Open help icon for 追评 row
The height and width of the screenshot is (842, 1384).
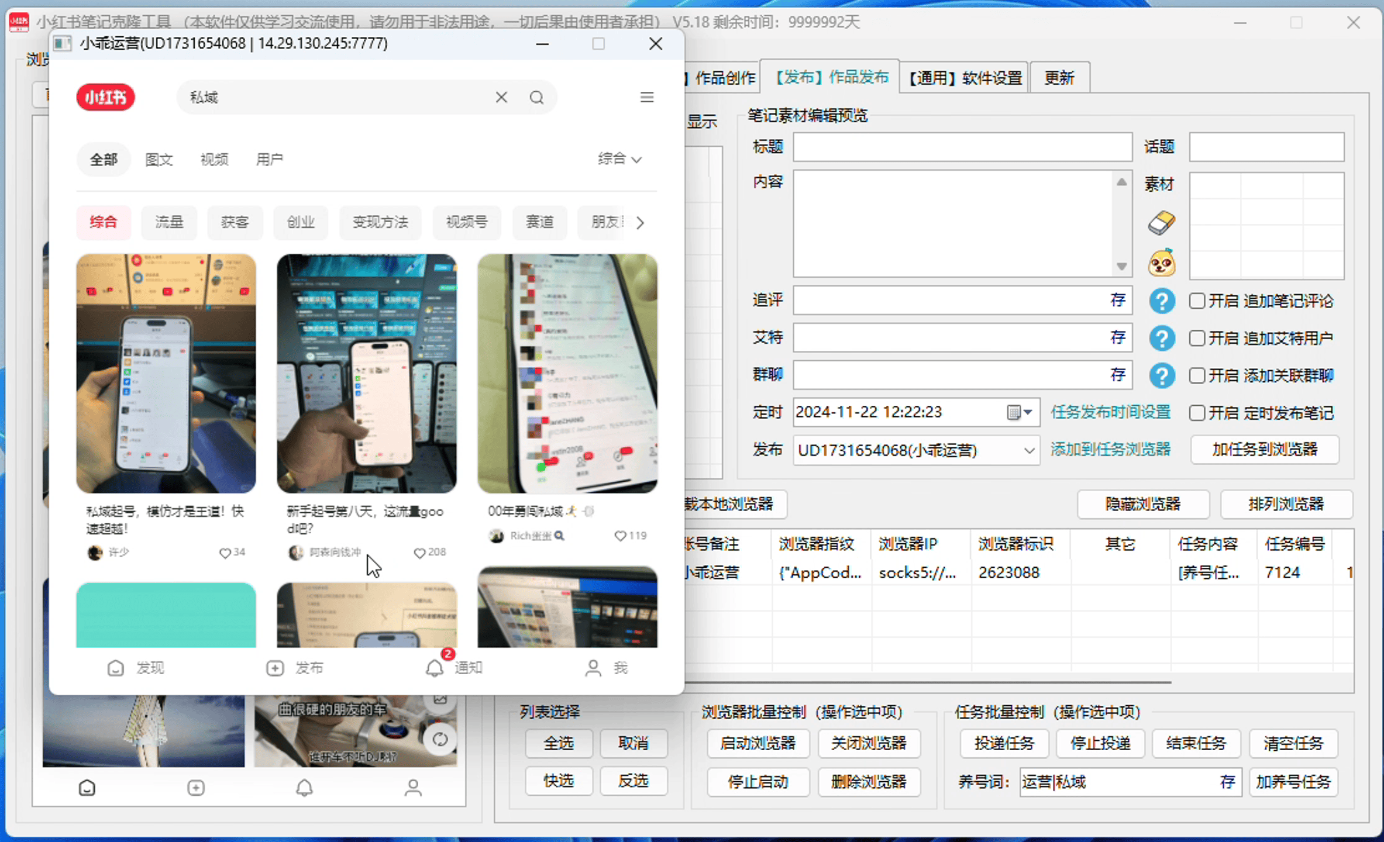point(1162,301)
